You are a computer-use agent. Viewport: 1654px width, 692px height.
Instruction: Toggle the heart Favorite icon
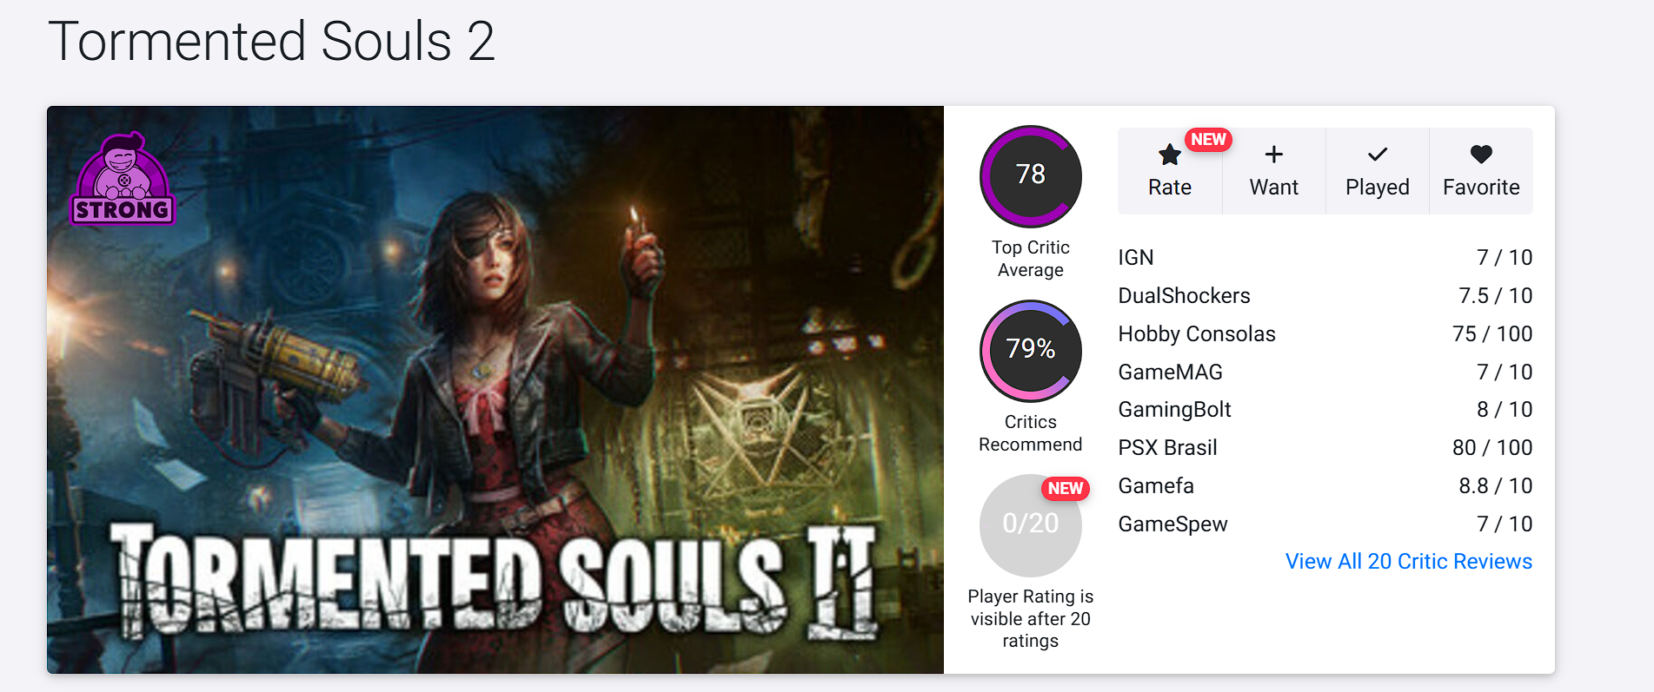[1481, 155]
